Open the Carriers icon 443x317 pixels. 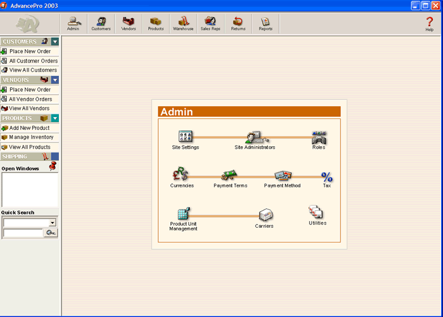(265, 218)
